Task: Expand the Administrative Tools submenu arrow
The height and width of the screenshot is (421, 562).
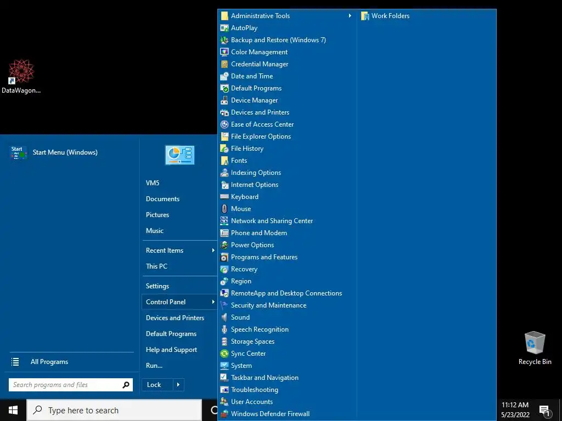Action: (350, 16)
